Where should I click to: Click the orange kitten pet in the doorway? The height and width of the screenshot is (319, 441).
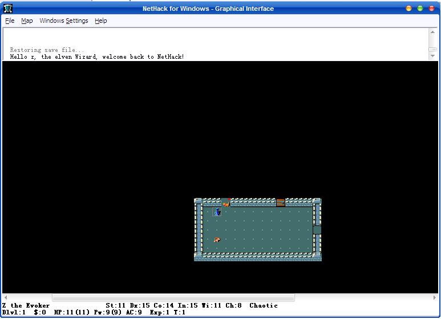point(226,204)
